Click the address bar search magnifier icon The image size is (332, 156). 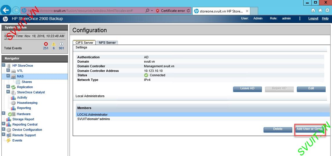(147, 11)
